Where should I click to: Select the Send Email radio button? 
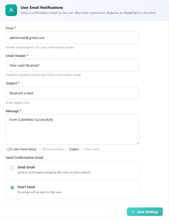12,168
